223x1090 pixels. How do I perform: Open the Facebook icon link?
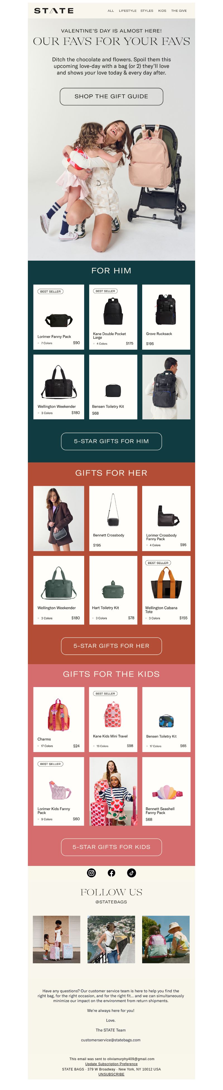[x=111, y=873]
